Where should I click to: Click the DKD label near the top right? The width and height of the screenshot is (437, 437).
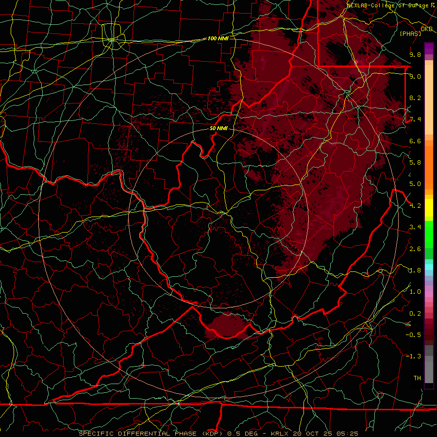[x=427, y=29]
